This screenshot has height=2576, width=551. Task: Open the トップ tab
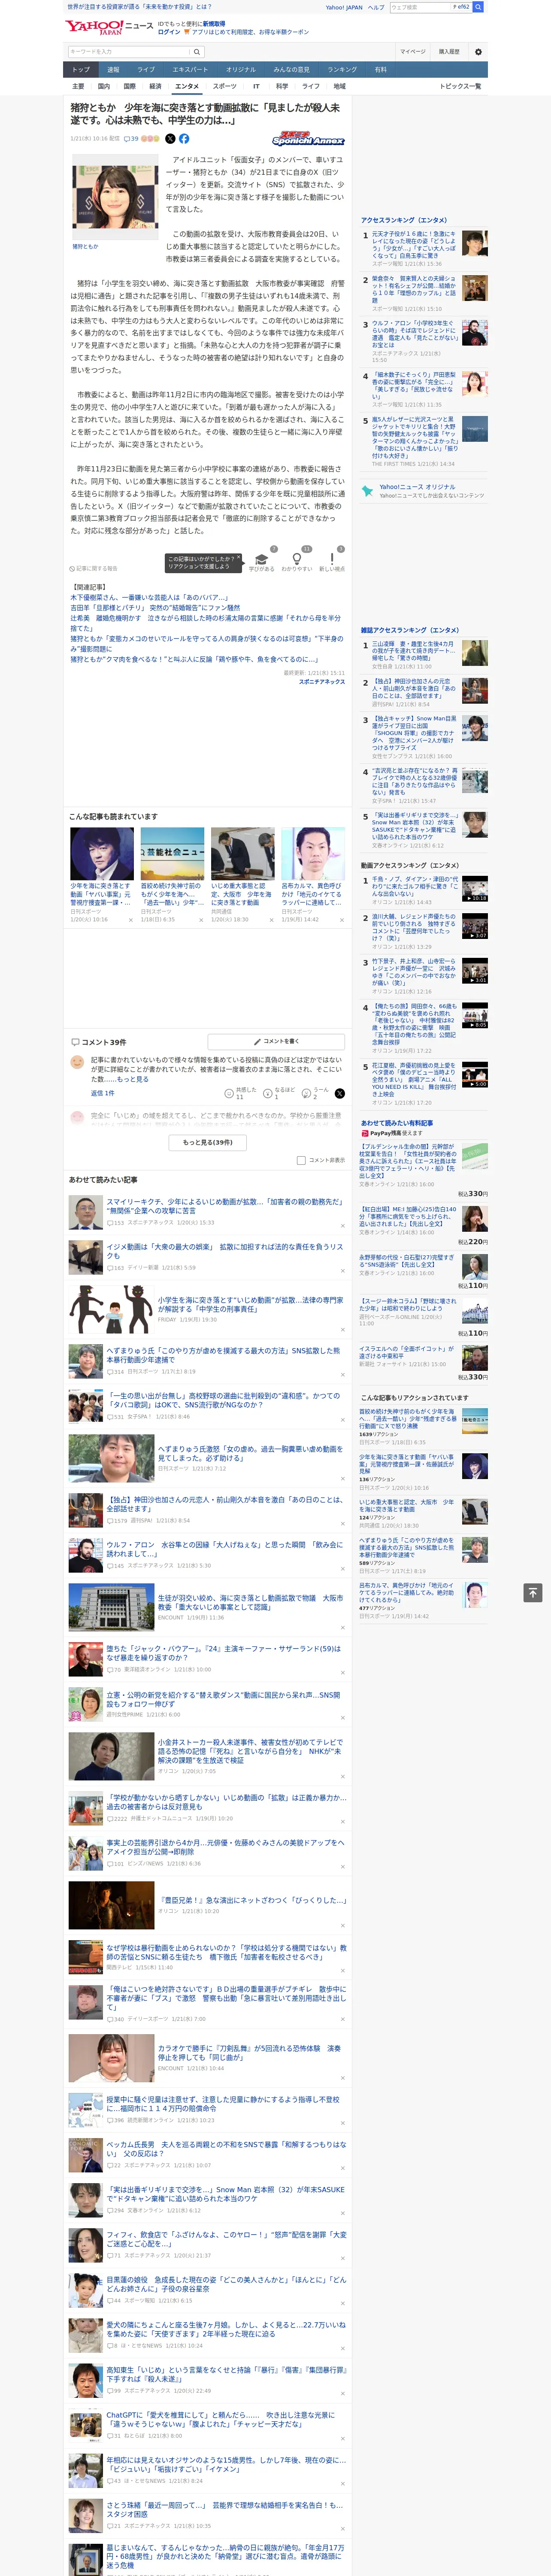[81, 70]
